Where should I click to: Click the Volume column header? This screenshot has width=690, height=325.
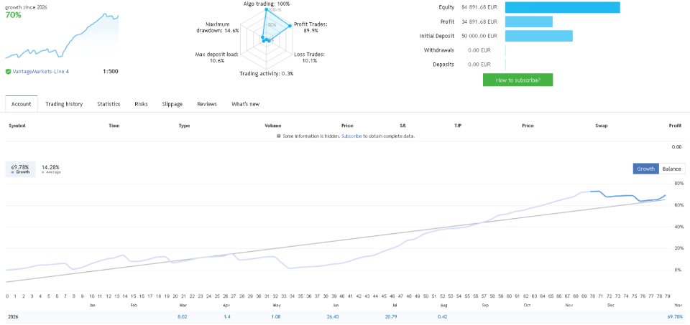273,126
